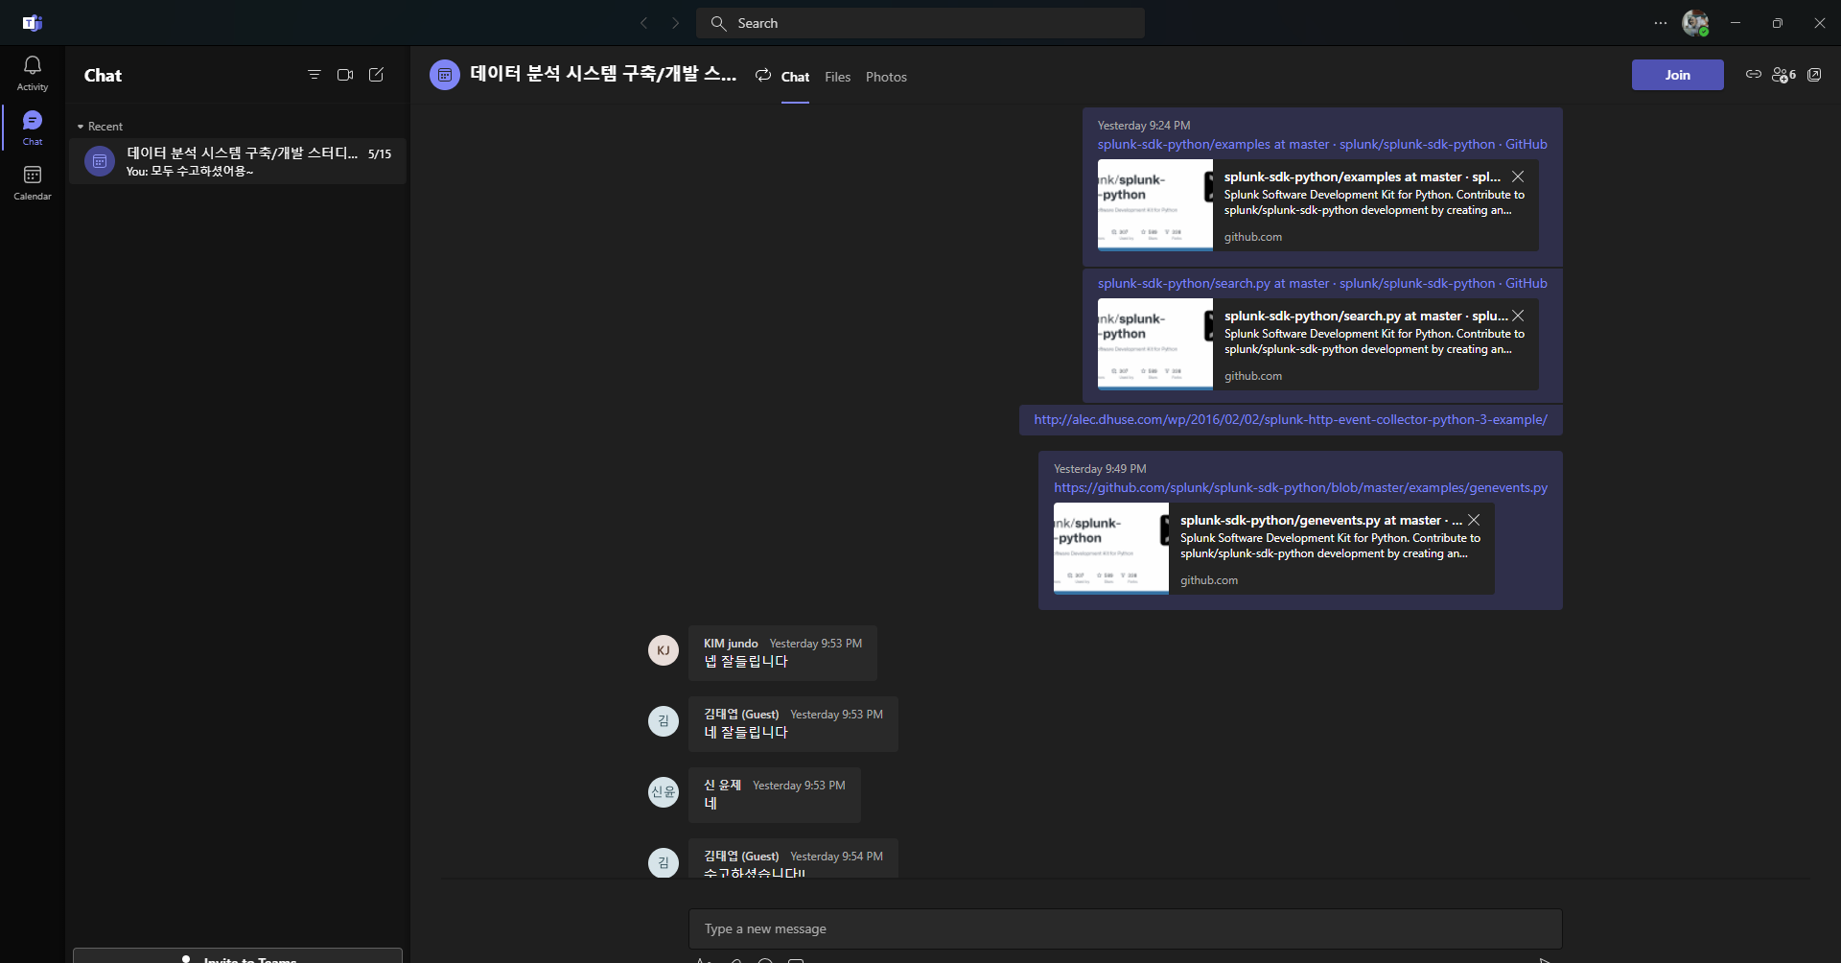Start a Meet now video call
Viewport: 1841px width, 963px height.
345,75
